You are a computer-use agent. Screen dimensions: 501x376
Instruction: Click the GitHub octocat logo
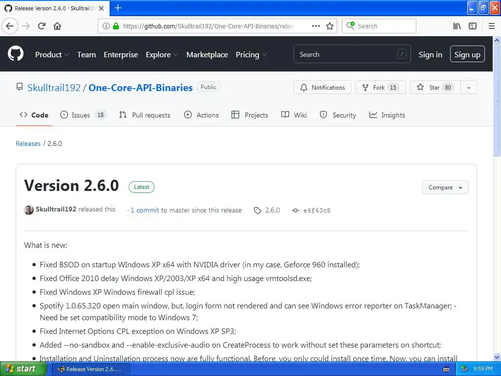(16, 53)
